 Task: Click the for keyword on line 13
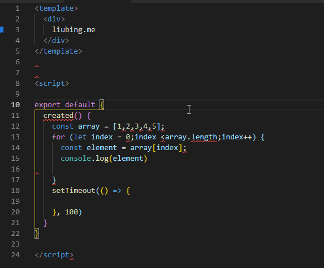[x=58, y=137]
